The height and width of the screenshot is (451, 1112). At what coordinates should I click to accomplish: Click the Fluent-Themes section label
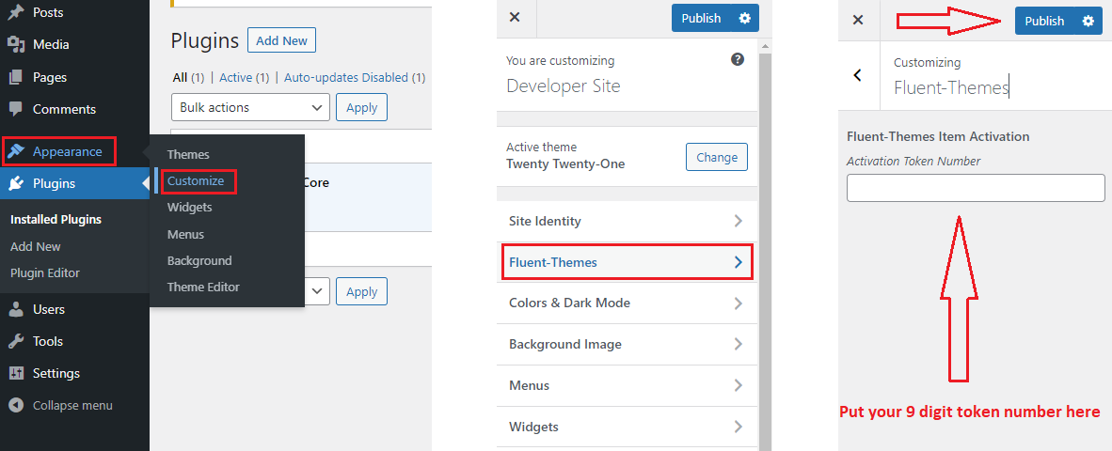[553, 262]
